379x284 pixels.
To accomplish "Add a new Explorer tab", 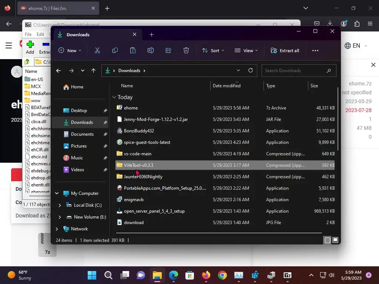I will tap(151, 34).
